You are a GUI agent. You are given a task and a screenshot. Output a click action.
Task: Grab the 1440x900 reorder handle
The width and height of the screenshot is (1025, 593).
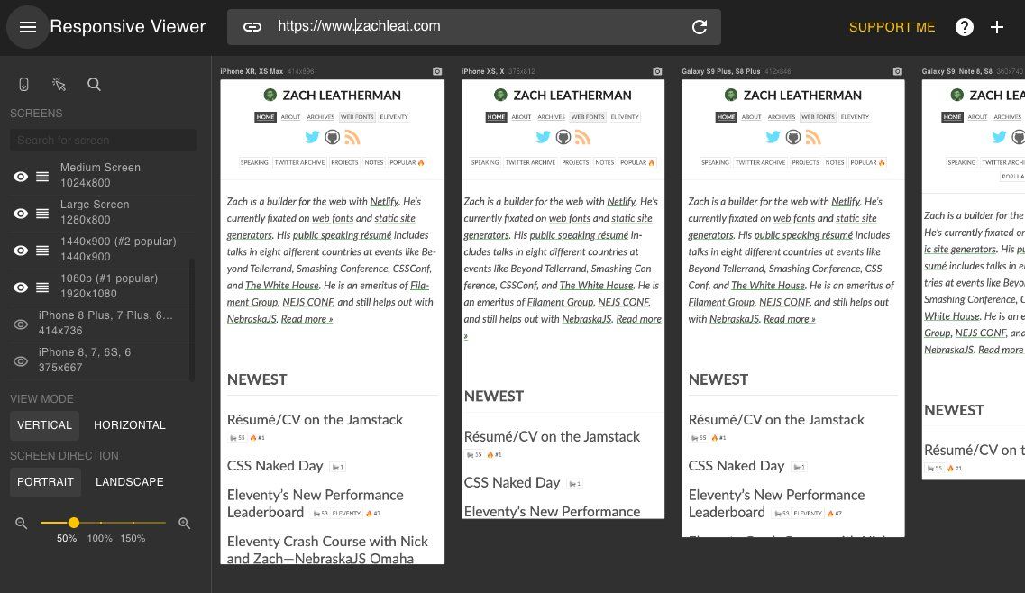(42, 251)
